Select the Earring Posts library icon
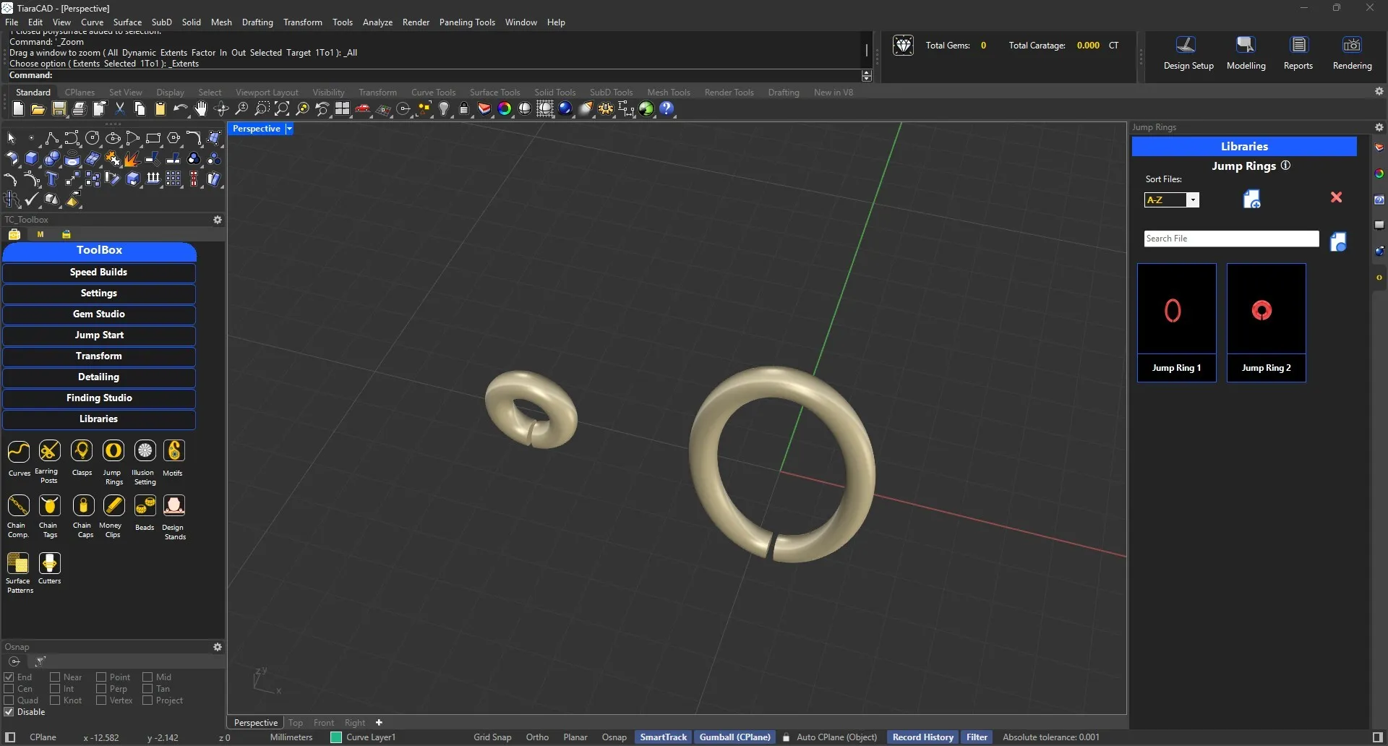1388x746 pixels. (x=49, y=451)
